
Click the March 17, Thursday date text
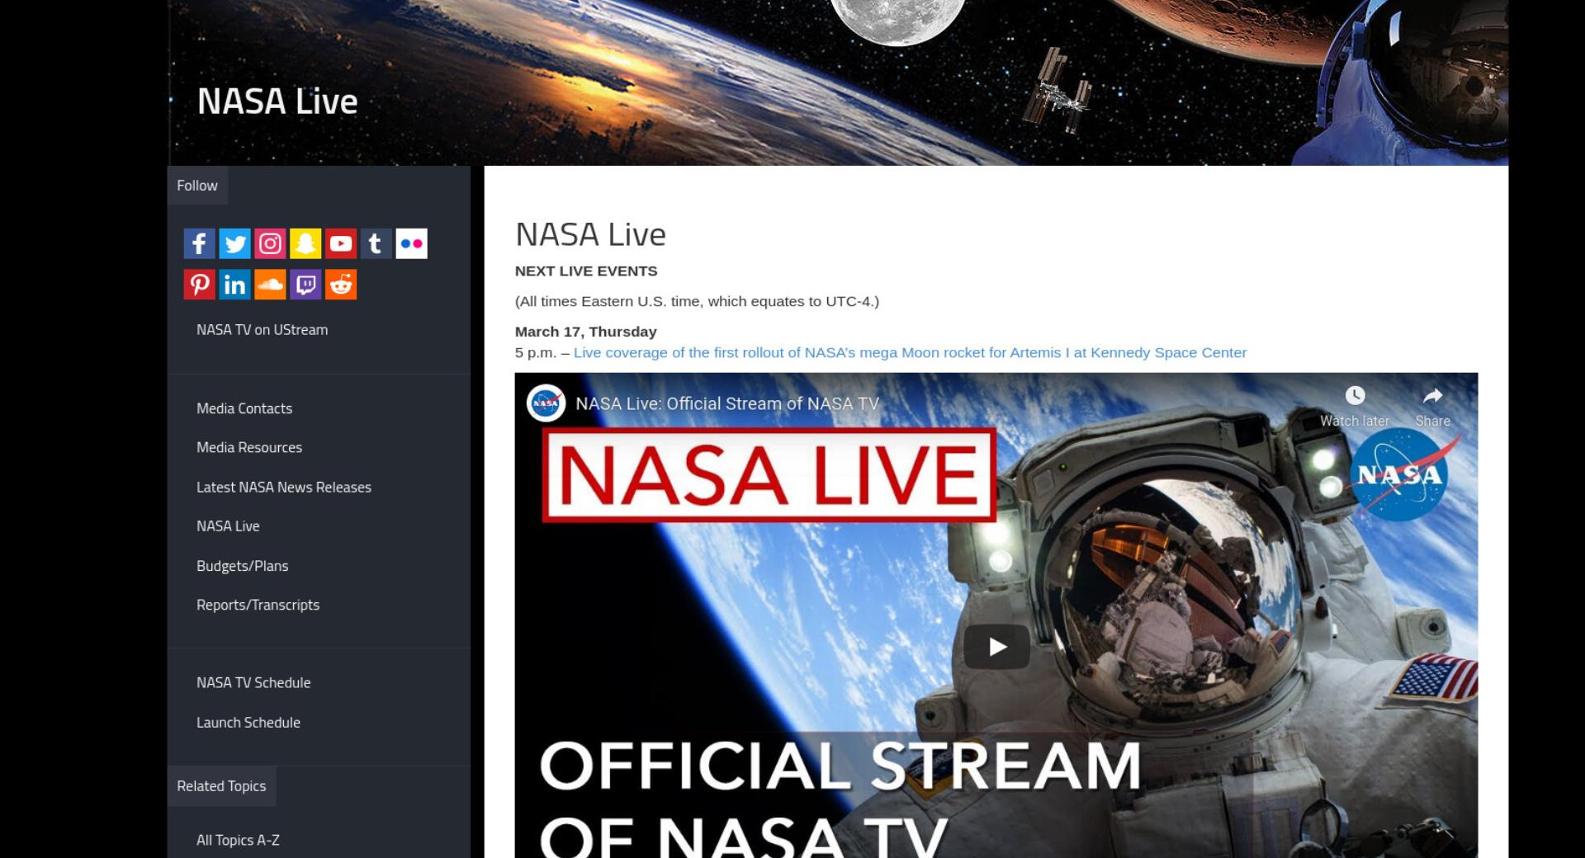(586, 332)
